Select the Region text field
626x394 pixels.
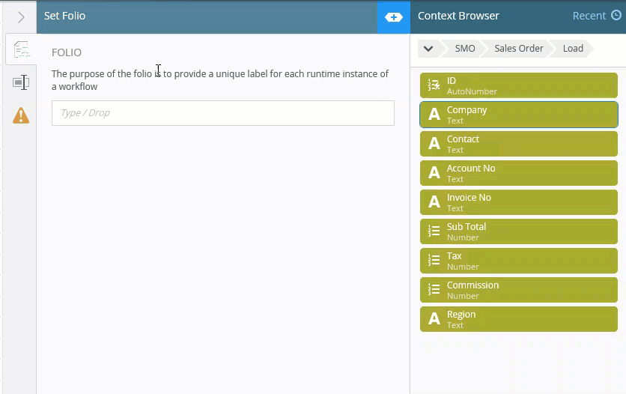[x=518, y=319]
